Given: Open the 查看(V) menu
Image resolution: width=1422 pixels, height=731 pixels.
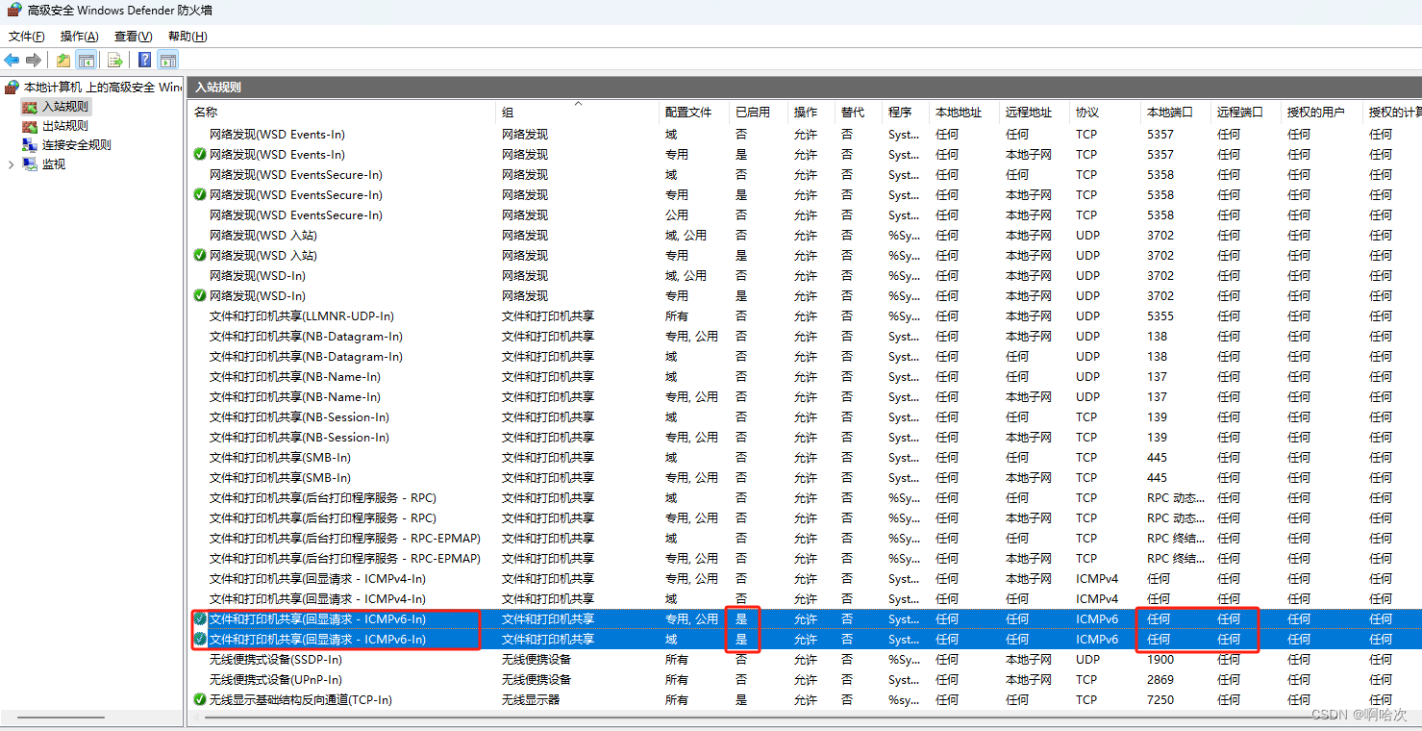Looking at the screenshot, I should pyautogui.click(x=133, y=37).
